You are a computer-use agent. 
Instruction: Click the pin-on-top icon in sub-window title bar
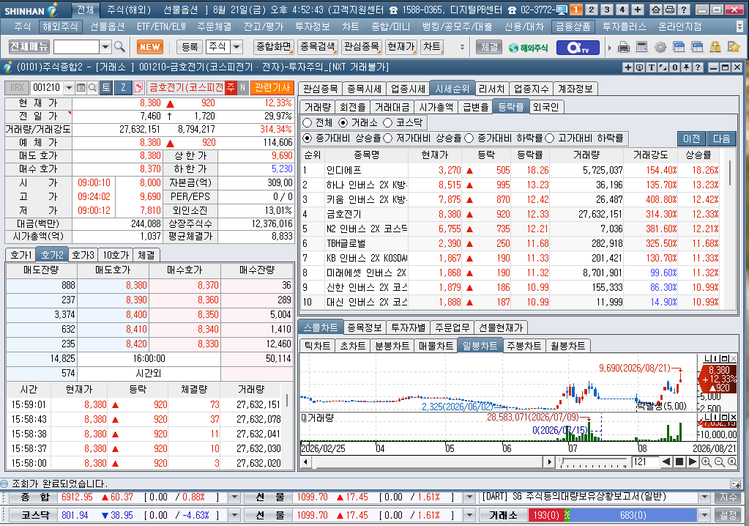point(687,67)
